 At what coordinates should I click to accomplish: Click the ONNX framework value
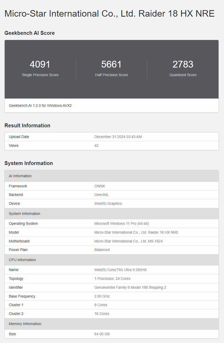(100, 186)
